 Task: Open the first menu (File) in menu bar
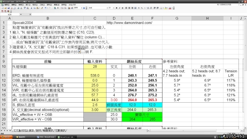[7, 5]
